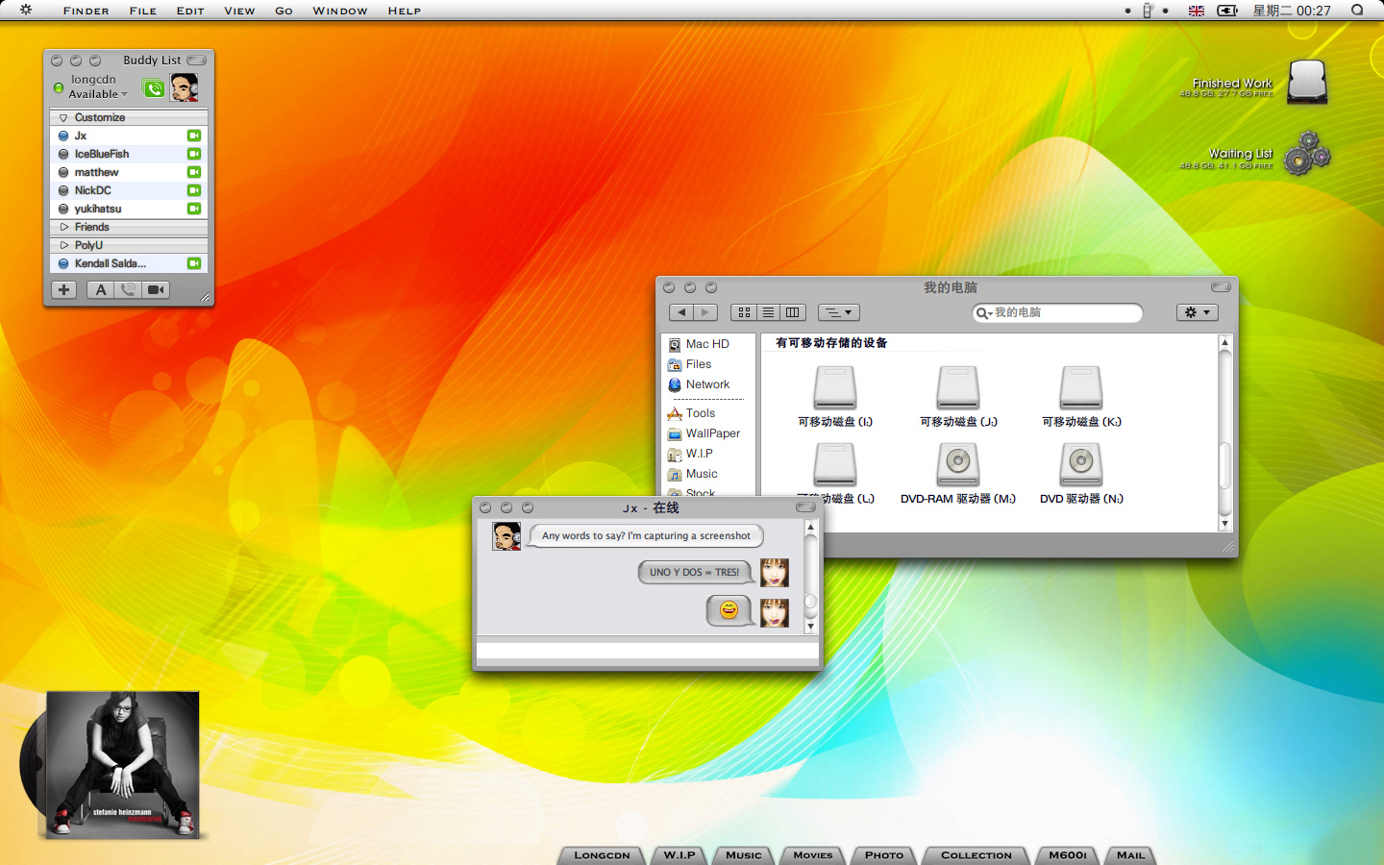
Task: Switch to column view in 我的电脑
Action: tap(793, 312)
